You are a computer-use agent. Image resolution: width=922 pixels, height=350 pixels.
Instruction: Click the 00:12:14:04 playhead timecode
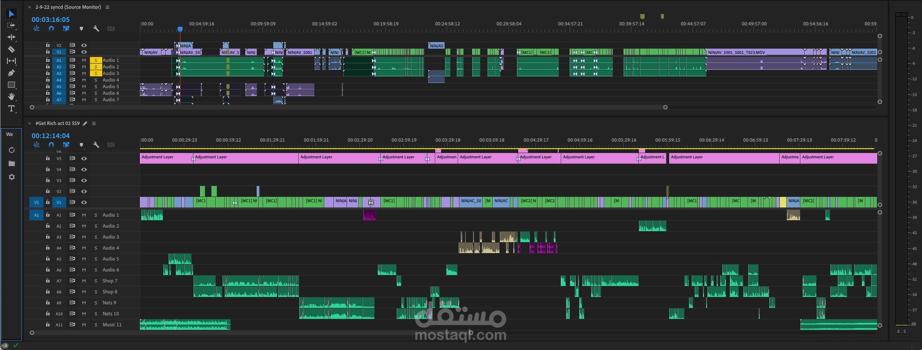[x=50, y=136]
